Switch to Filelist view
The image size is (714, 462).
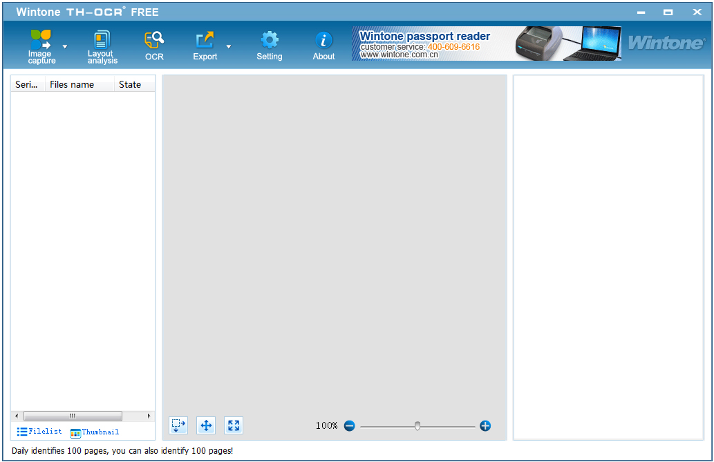(x=39, y=431)
